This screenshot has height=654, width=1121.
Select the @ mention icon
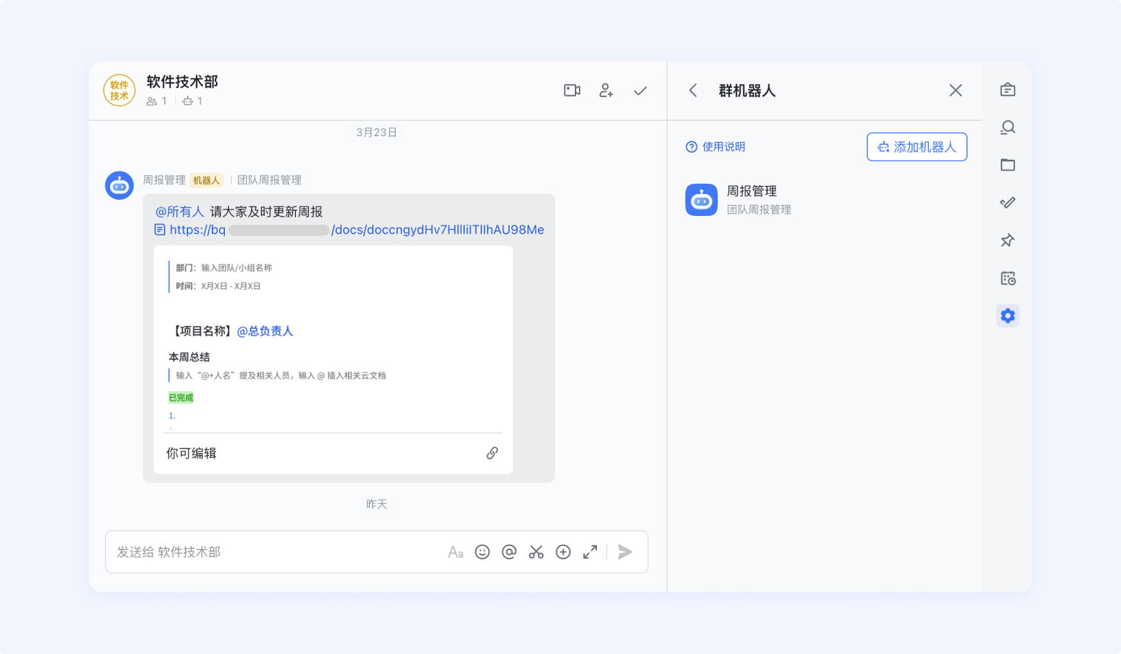(509, 551)
